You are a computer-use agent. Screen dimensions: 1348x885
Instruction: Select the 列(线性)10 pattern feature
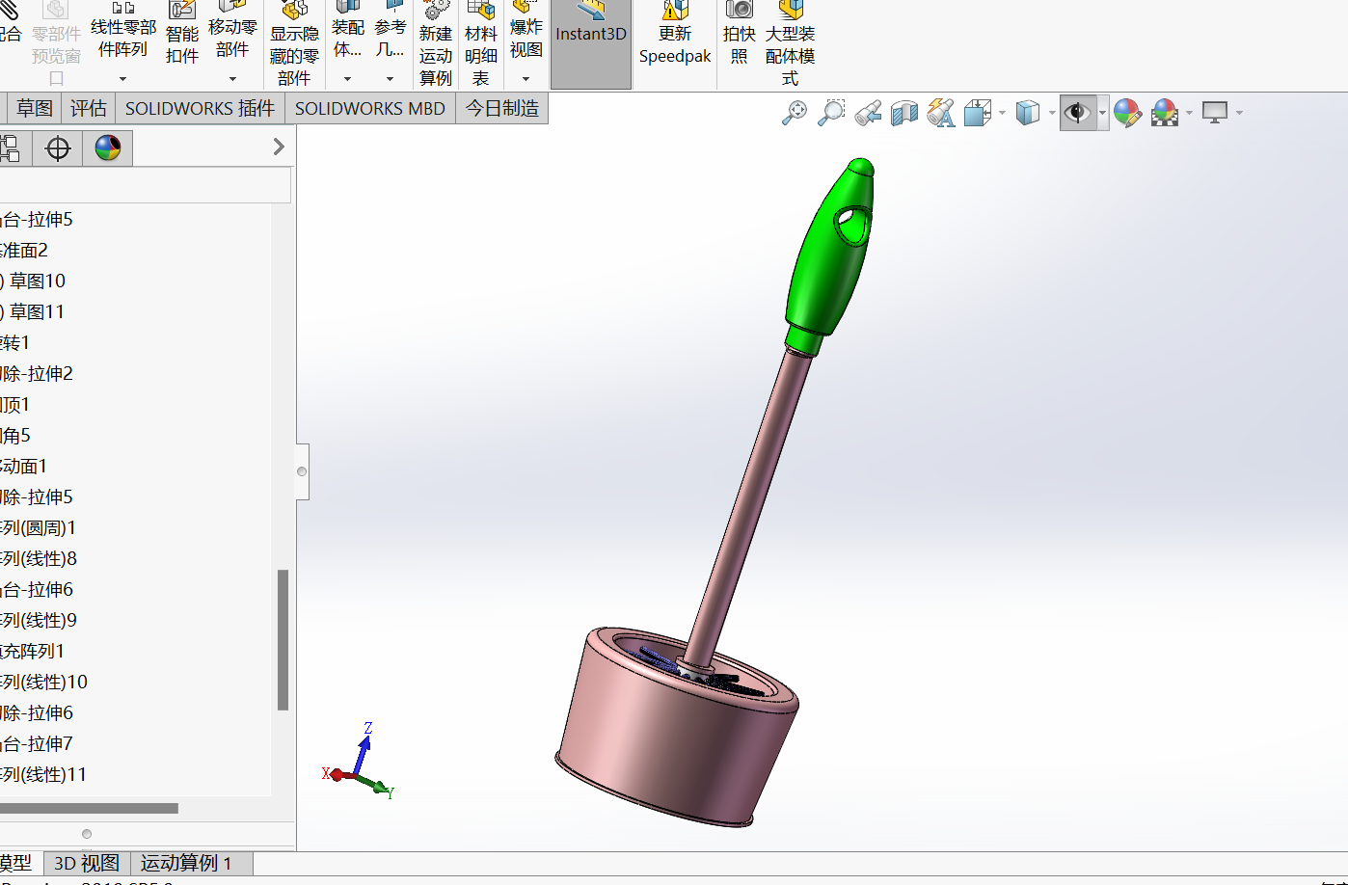click(44, 682)
